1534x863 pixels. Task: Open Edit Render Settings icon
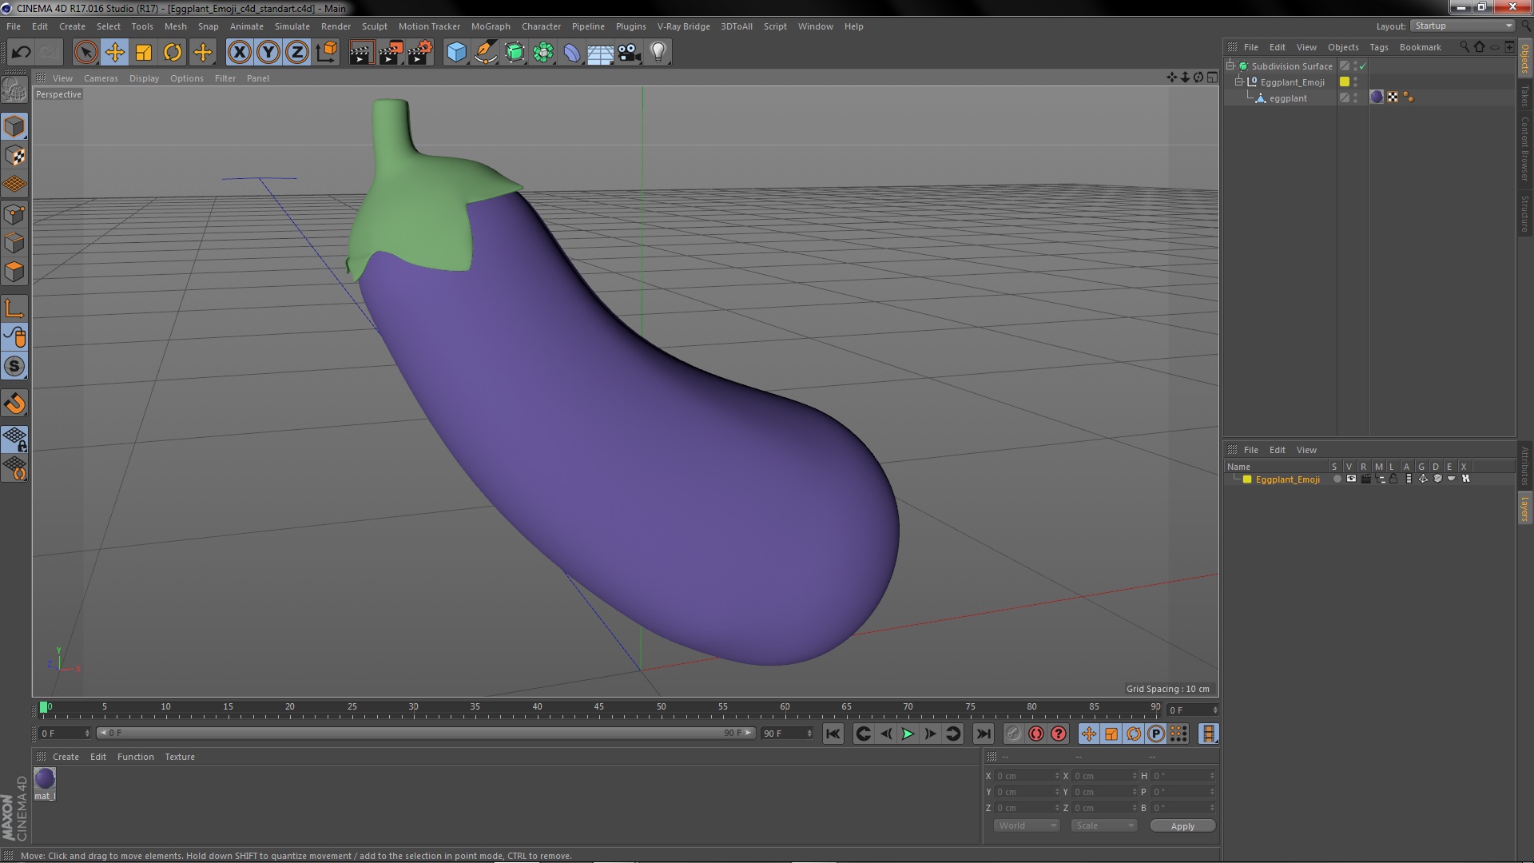pyautogui.click(x=420, y=53)
